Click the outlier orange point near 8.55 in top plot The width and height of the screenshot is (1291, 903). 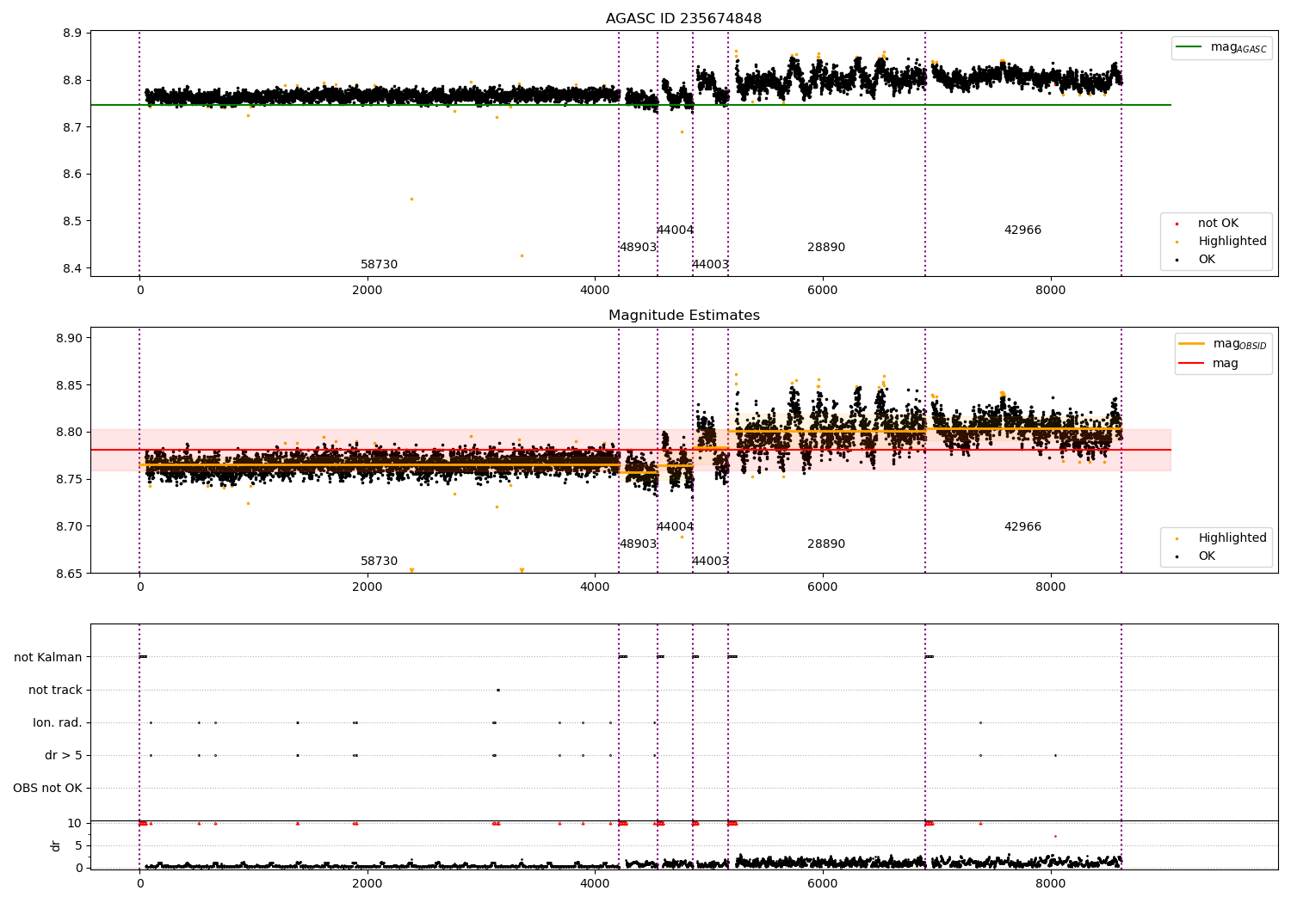pyautogui.click(x=411, y=199)
